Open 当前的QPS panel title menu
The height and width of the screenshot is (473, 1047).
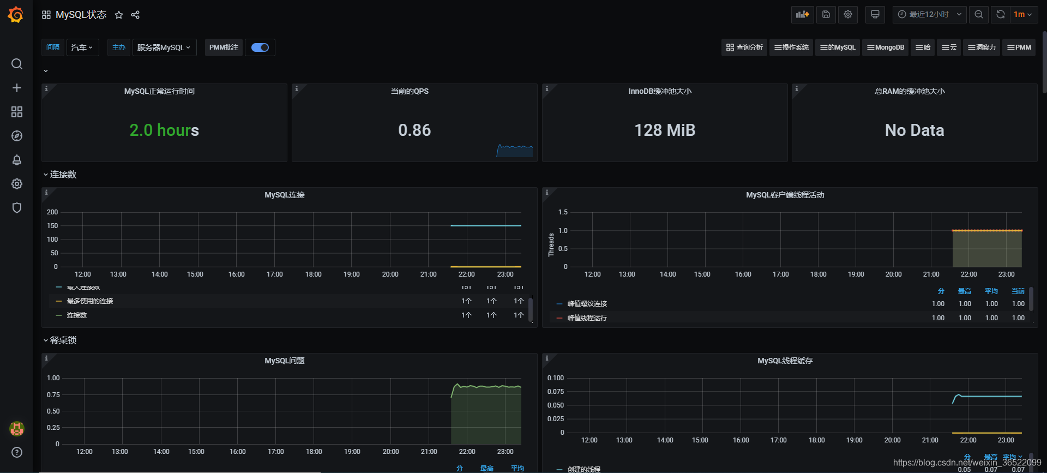[410, 92]
